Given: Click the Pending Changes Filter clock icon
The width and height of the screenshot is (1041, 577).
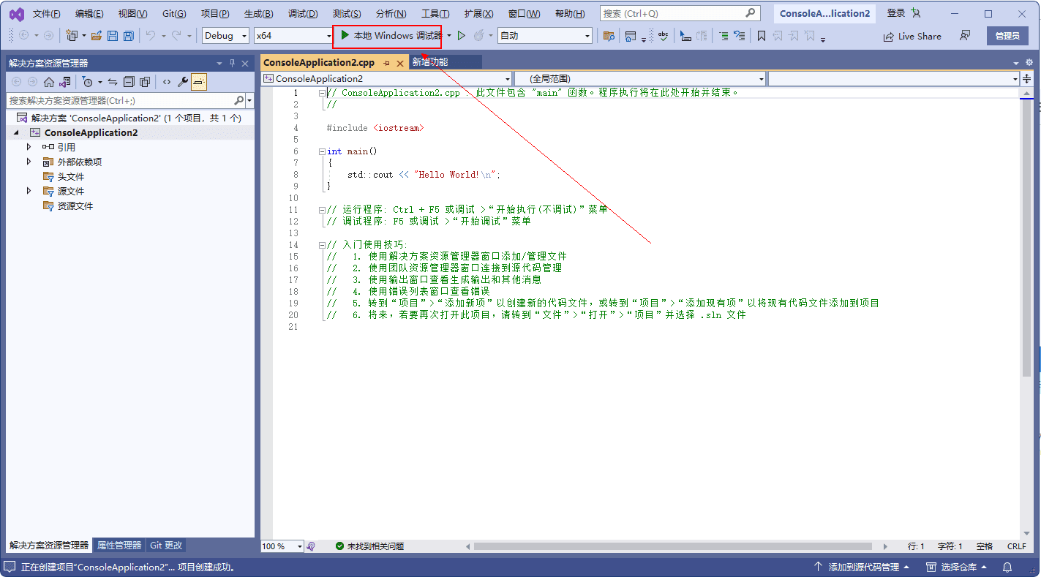Looking at the screenshot, I should 88,82.
